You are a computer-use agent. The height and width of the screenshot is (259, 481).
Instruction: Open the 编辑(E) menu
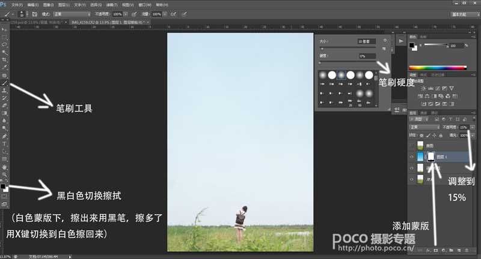click(33, 5)
